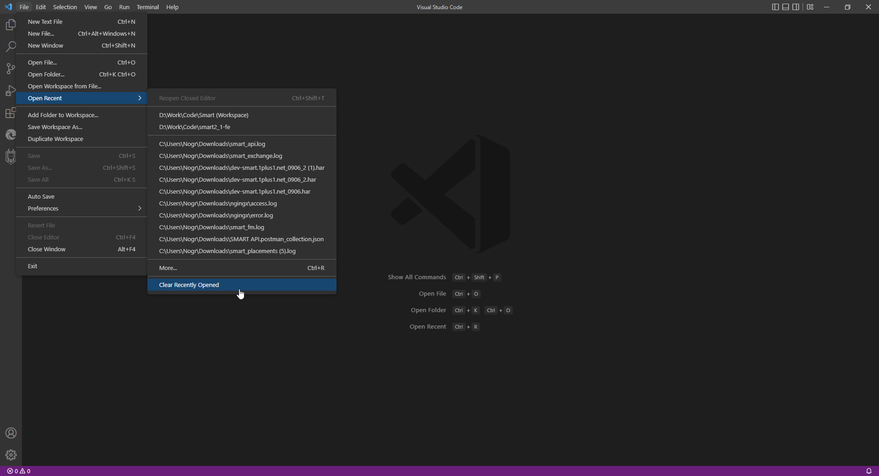879x476 pixels.
Task: Open the Accounts icon near the bottom
Action: click(x=11, y=433)
